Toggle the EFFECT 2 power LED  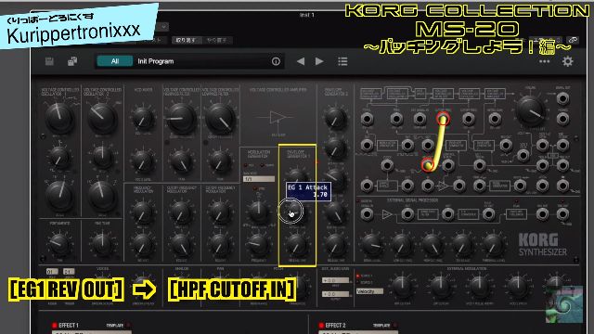coord(321,326)
